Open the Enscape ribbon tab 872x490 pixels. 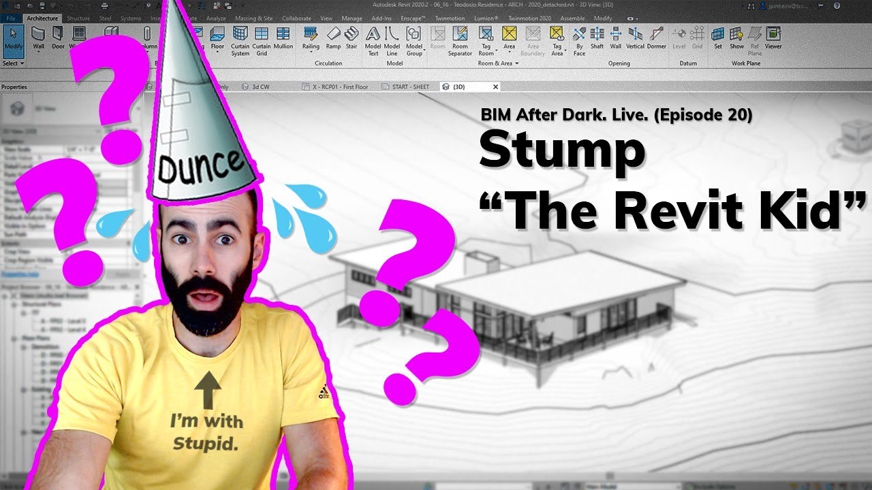click(x=413, y=18)
